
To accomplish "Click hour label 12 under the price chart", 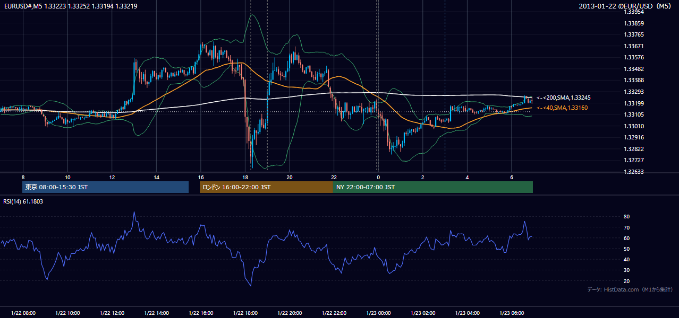I will [112, 177].
